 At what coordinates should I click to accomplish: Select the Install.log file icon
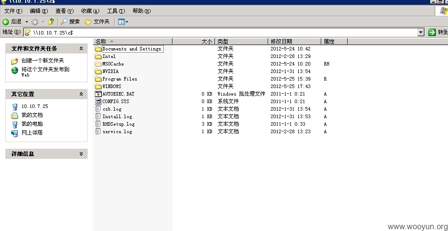point(98,116)
